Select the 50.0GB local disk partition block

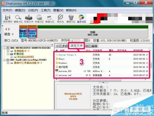[x=23, y=32]
